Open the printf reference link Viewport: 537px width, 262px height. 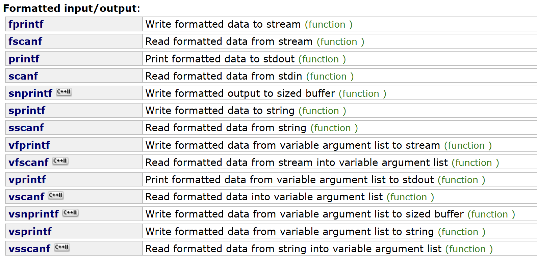click(x=24, y=59)
